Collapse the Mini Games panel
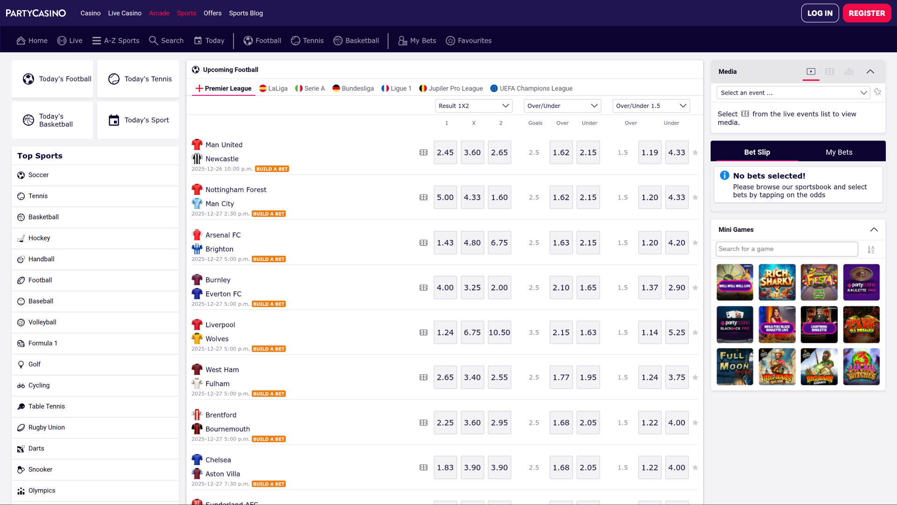 coord(874,230)
